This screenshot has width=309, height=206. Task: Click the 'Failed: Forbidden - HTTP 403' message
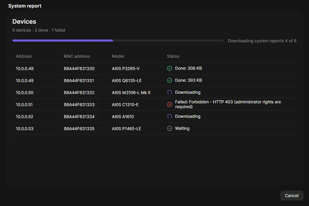pos(228,104)
